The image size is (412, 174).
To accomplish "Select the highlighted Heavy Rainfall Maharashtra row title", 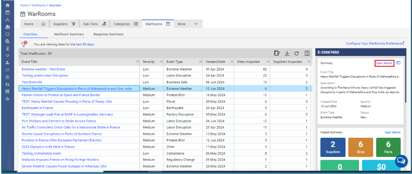I will 77,89.
